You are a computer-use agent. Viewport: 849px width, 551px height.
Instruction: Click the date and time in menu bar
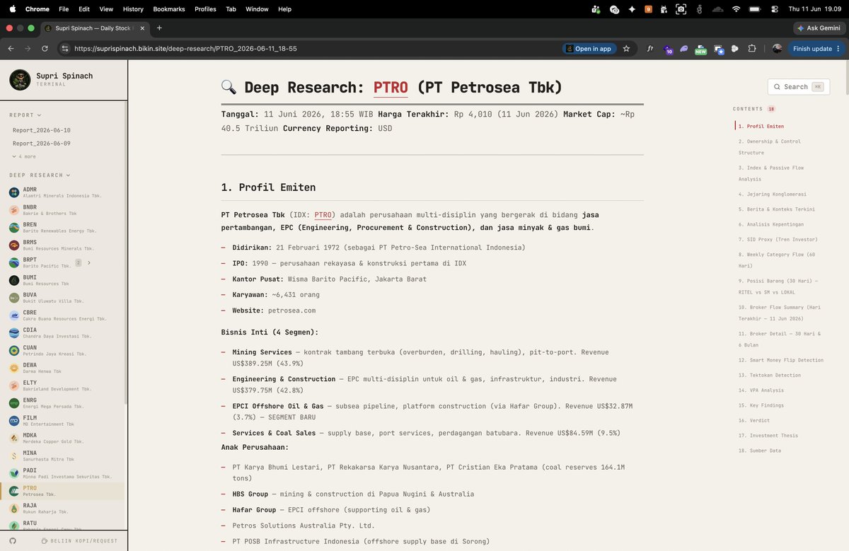pyautogui.click(x=816, y=9)
